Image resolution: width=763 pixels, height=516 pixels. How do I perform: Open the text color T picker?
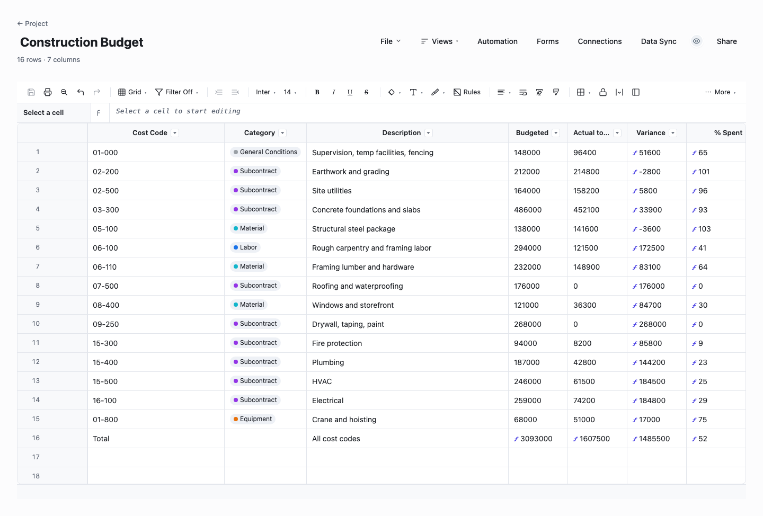pyautogui.click(x=416, y=92)
